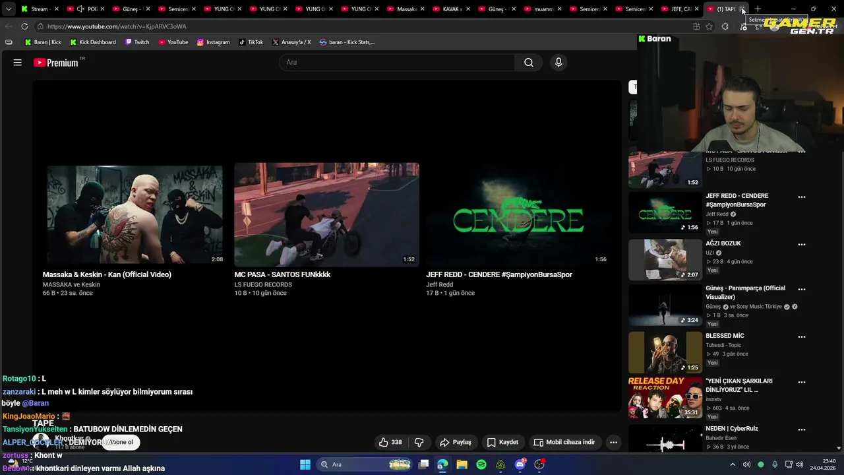The image size is (844, 475).
Task: Open Spotify from taskbar
Action: 481,464
